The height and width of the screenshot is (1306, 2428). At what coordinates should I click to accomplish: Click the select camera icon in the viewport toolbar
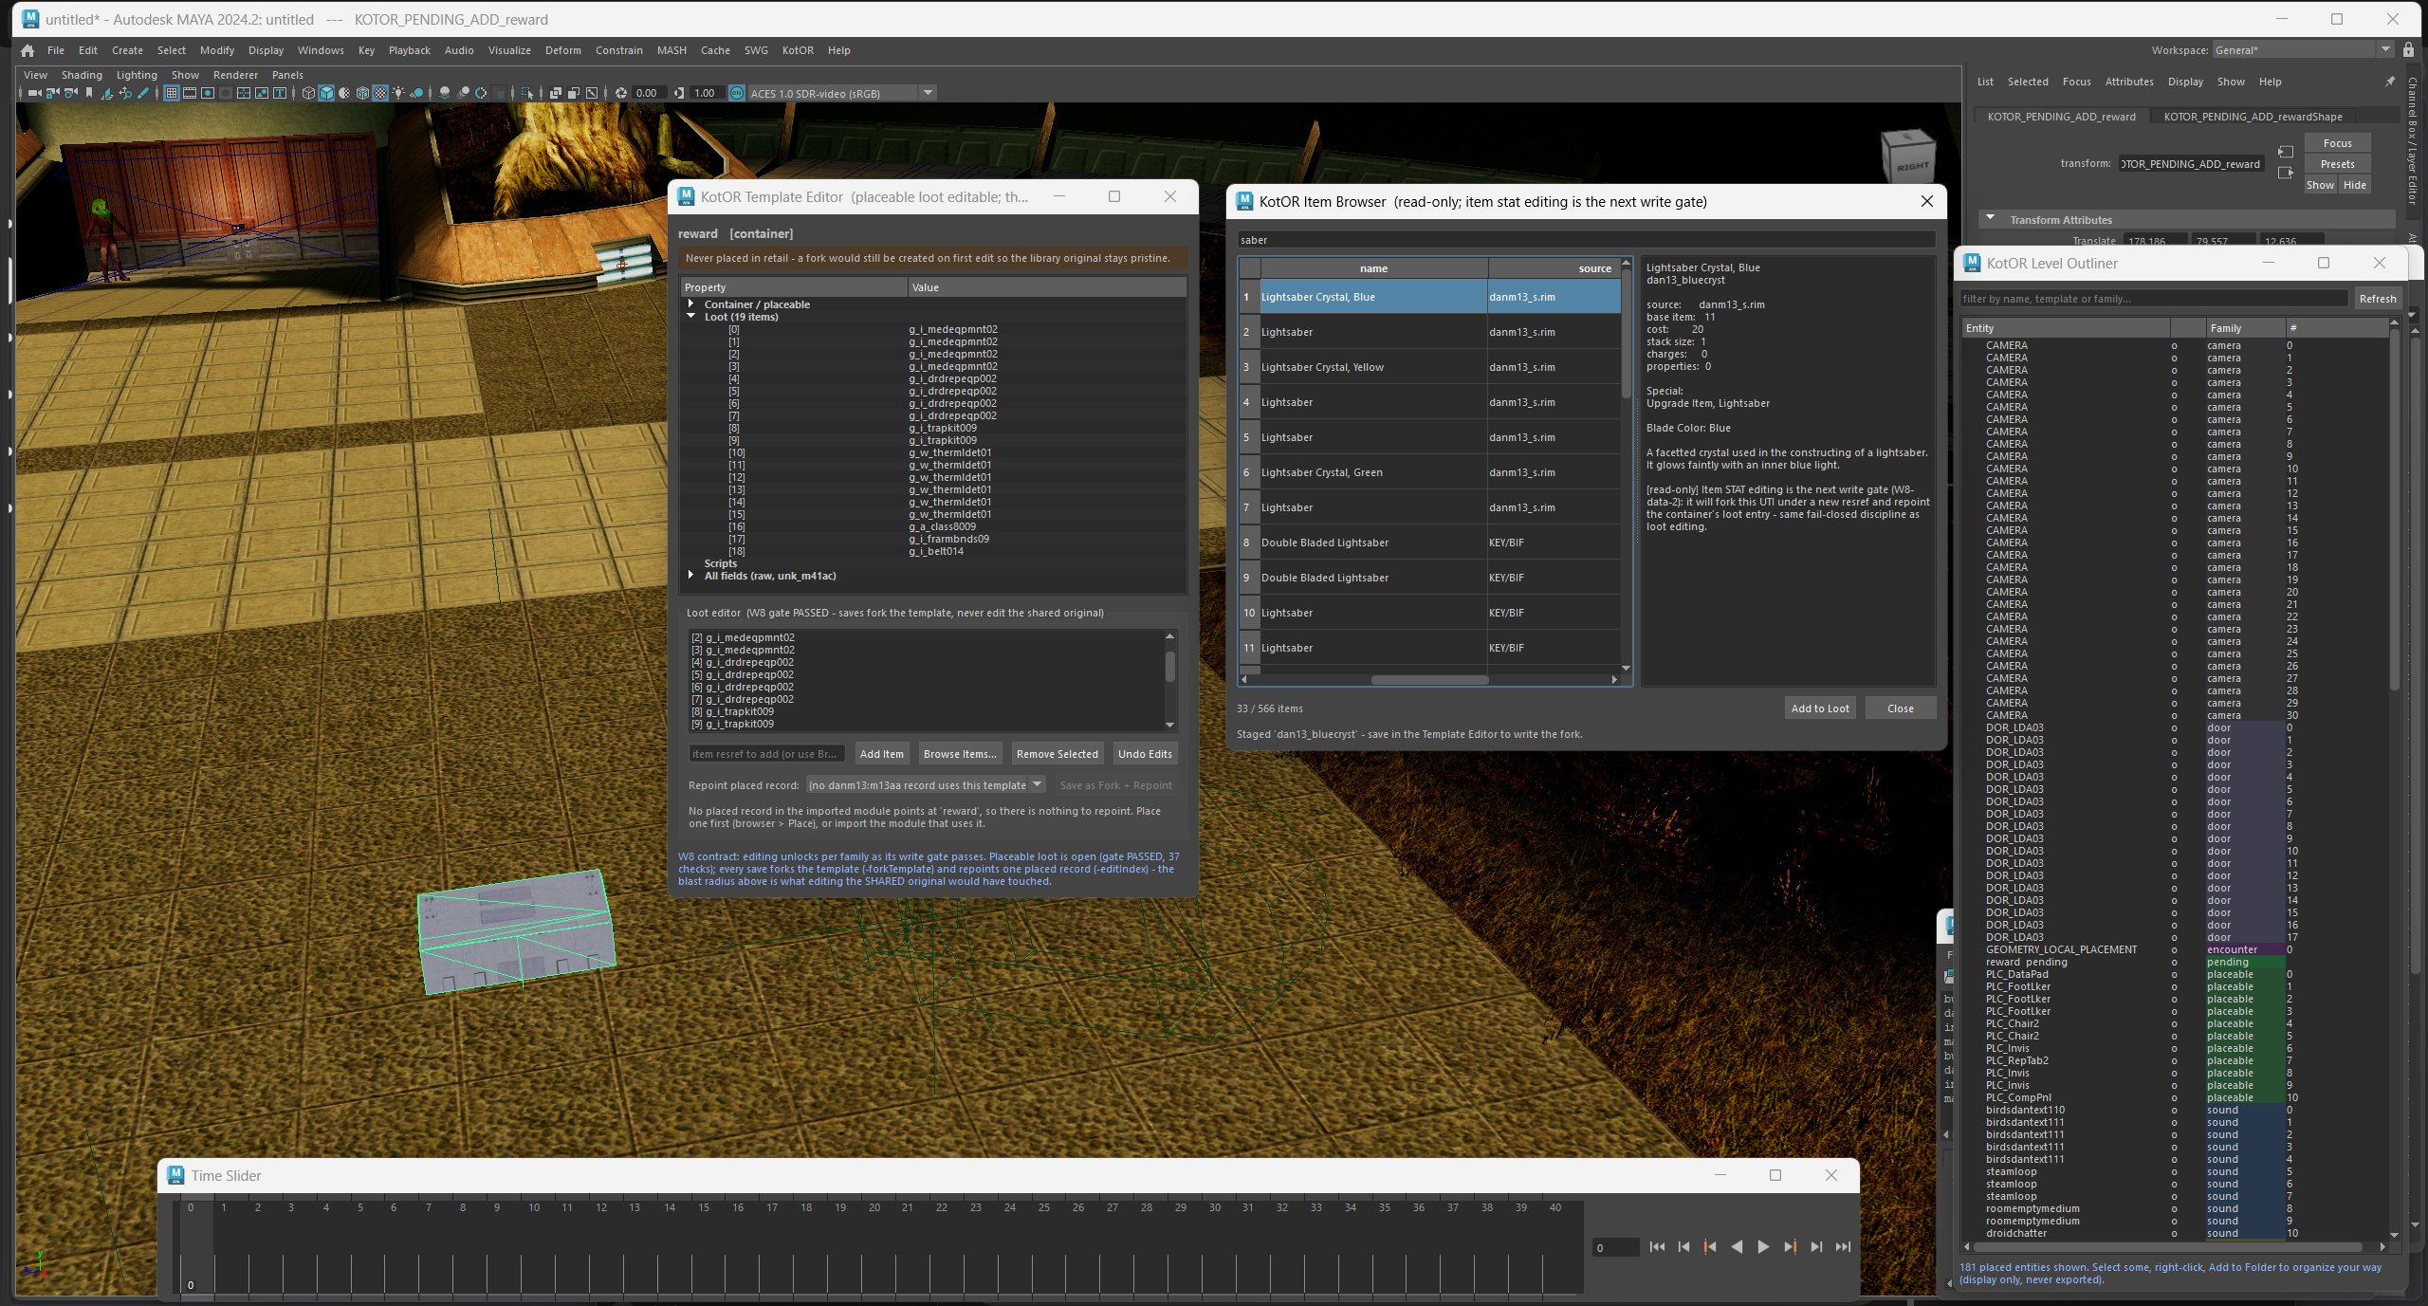[x=34, y=93]
